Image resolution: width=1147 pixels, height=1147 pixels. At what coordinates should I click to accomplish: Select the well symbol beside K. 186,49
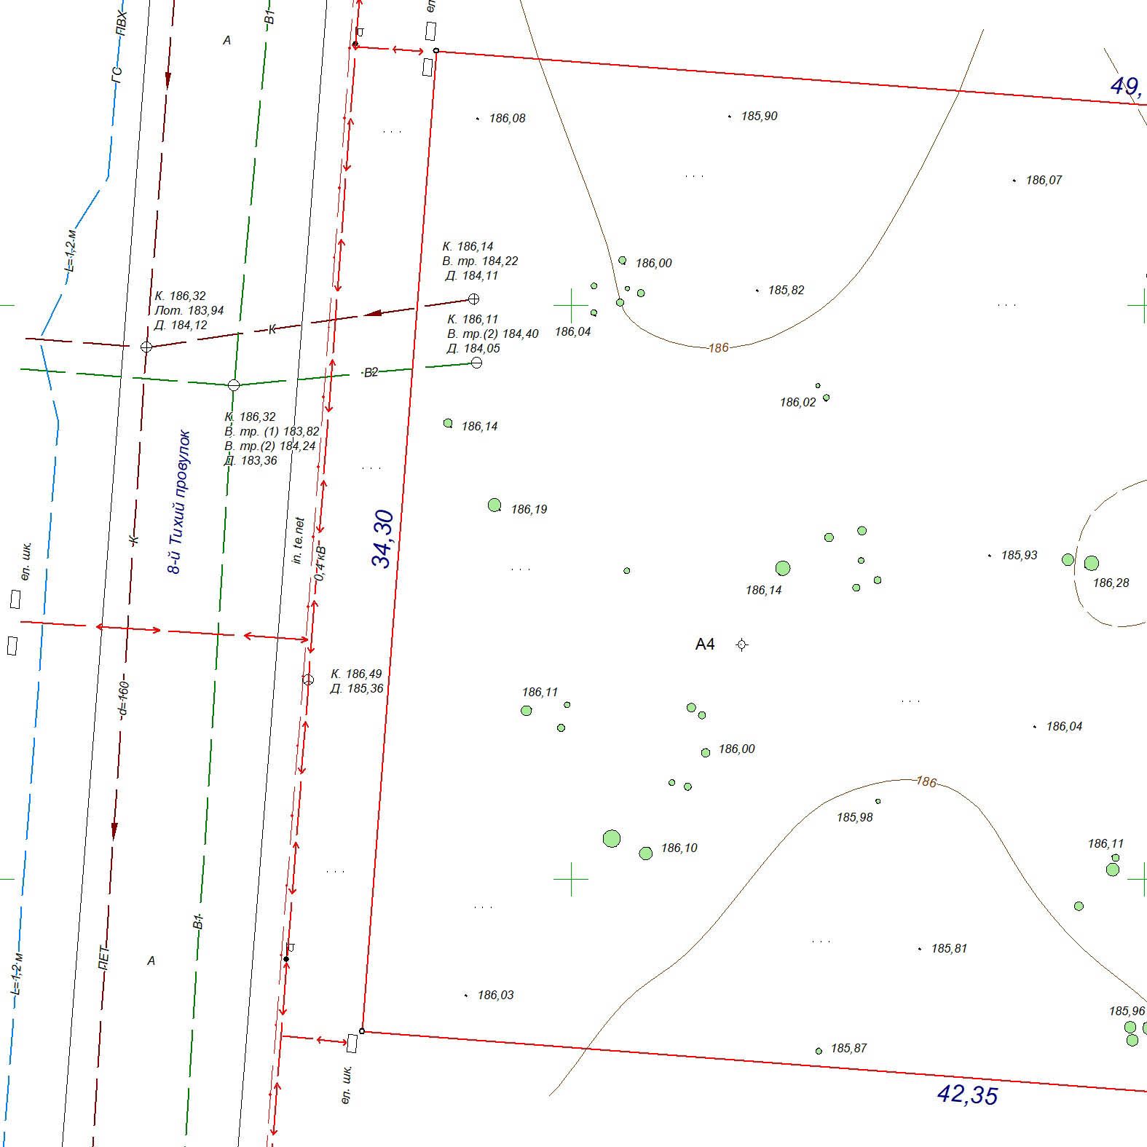coord(308,679)
